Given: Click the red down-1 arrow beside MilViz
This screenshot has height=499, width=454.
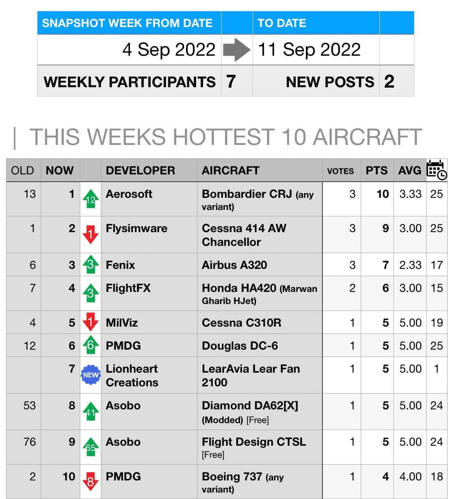Looking at the screenshot, I should tap(90, 322).
